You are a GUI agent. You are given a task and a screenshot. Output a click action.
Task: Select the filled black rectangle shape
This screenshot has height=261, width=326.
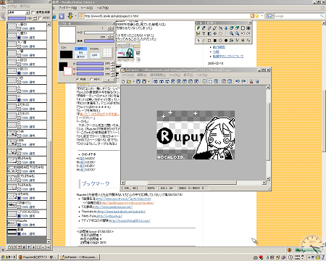click(215, 41)
